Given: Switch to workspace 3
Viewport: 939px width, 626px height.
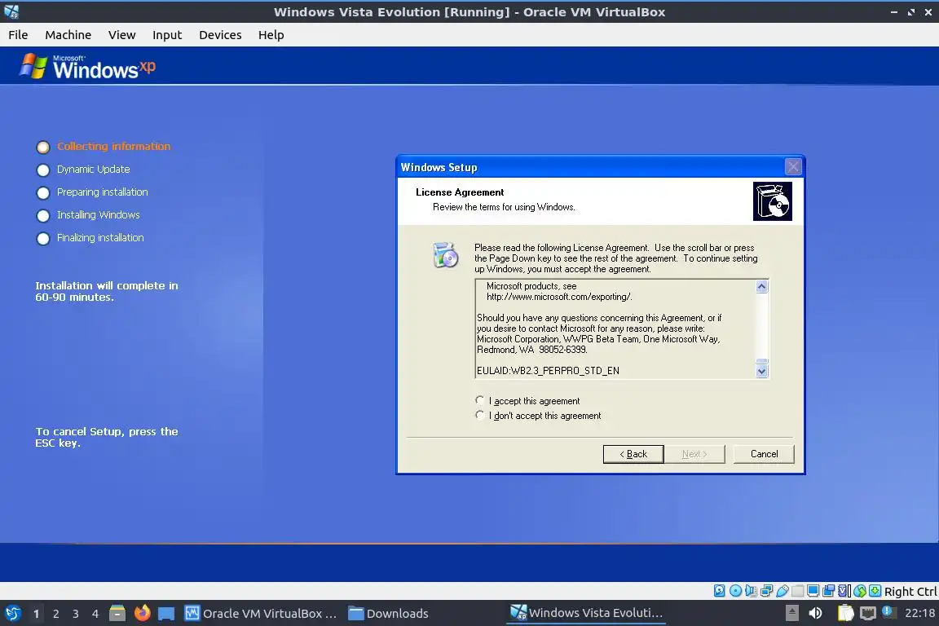Looking at the screenshot, I should pyautogui.click(x=76, y=614).
